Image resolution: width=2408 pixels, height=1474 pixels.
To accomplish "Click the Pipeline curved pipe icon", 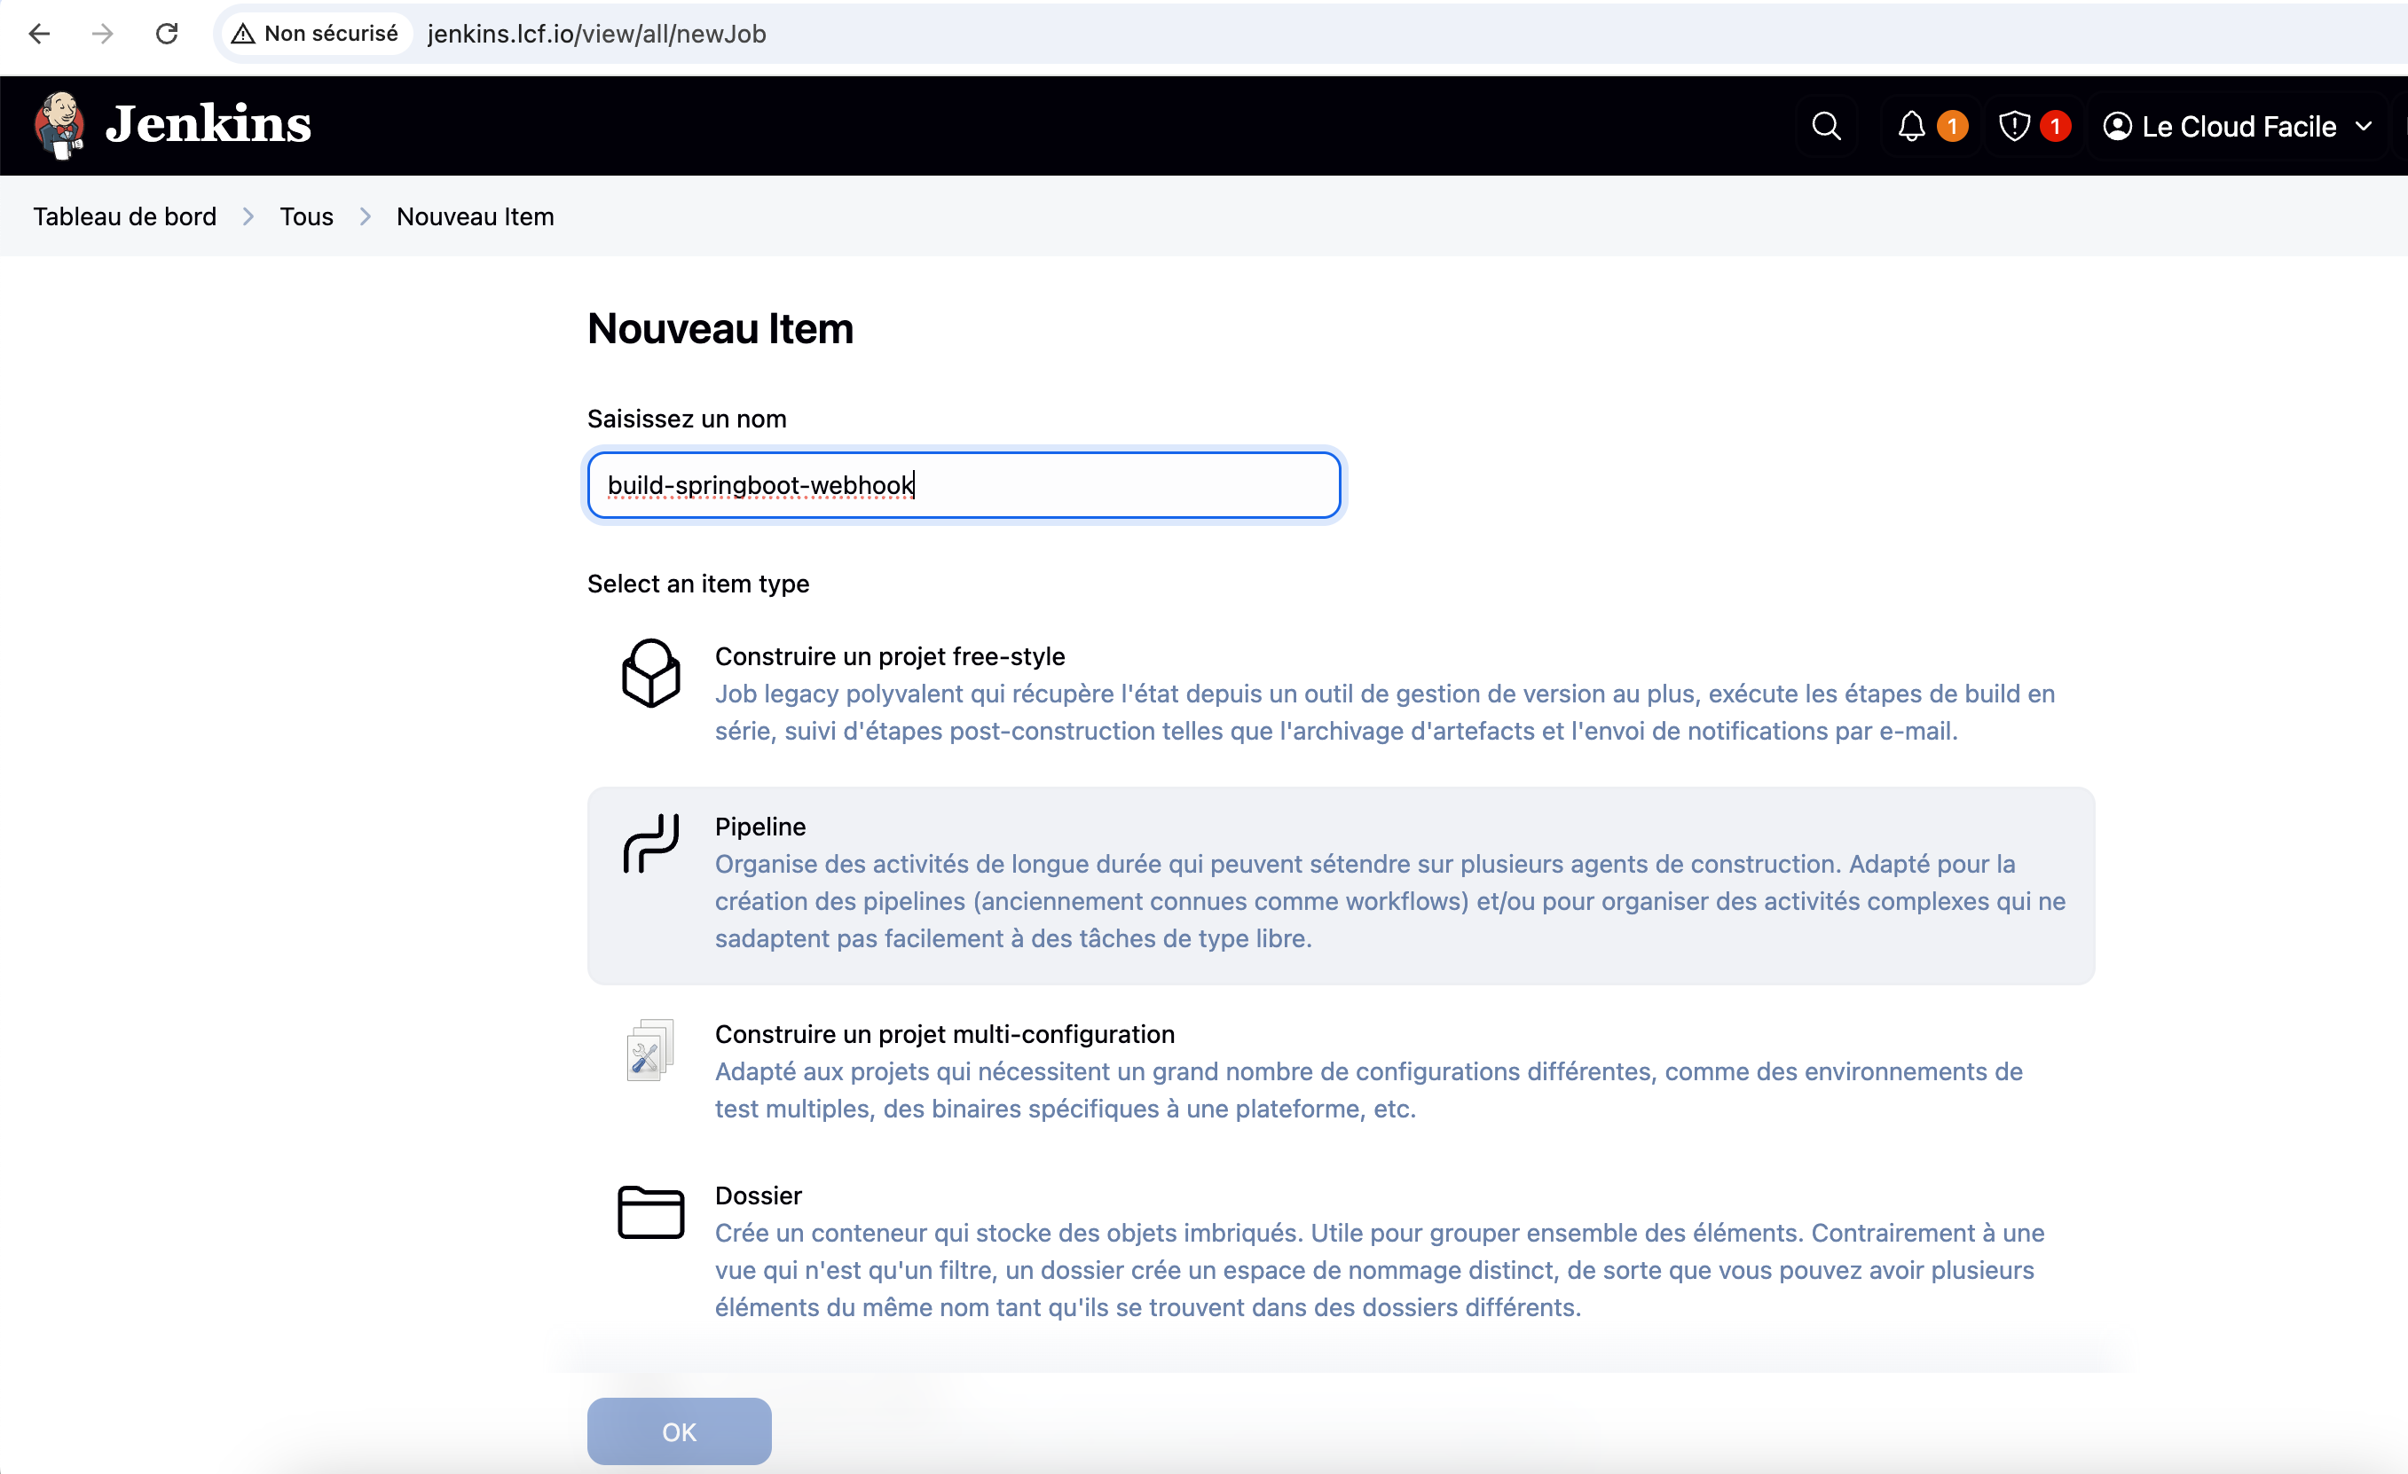I will coord(651,842).
